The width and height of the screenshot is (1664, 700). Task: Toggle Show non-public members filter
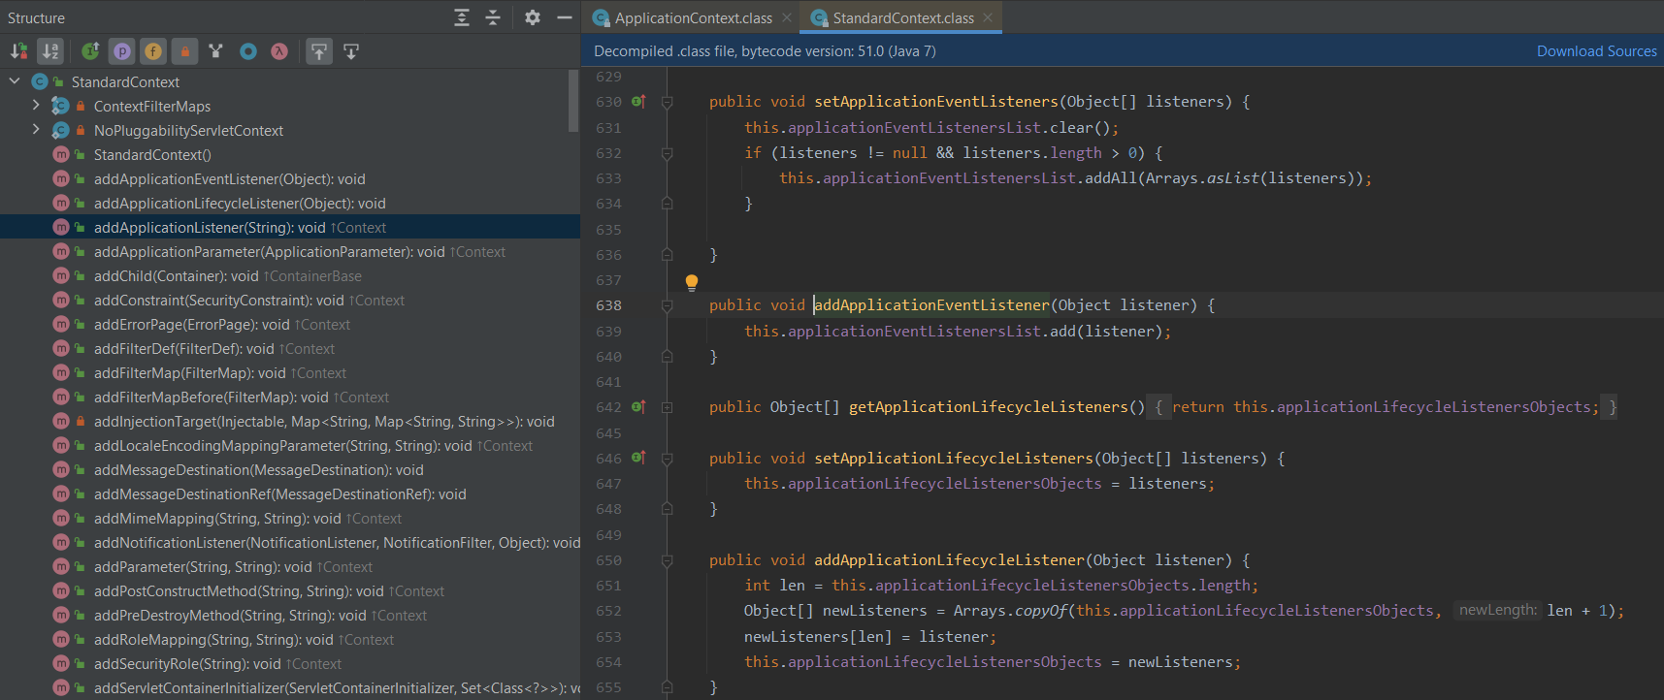point(184,51)
